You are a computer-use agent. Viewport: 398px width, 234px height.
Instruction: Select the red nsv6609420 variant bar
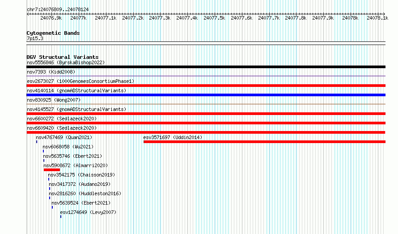click(206, 132)
